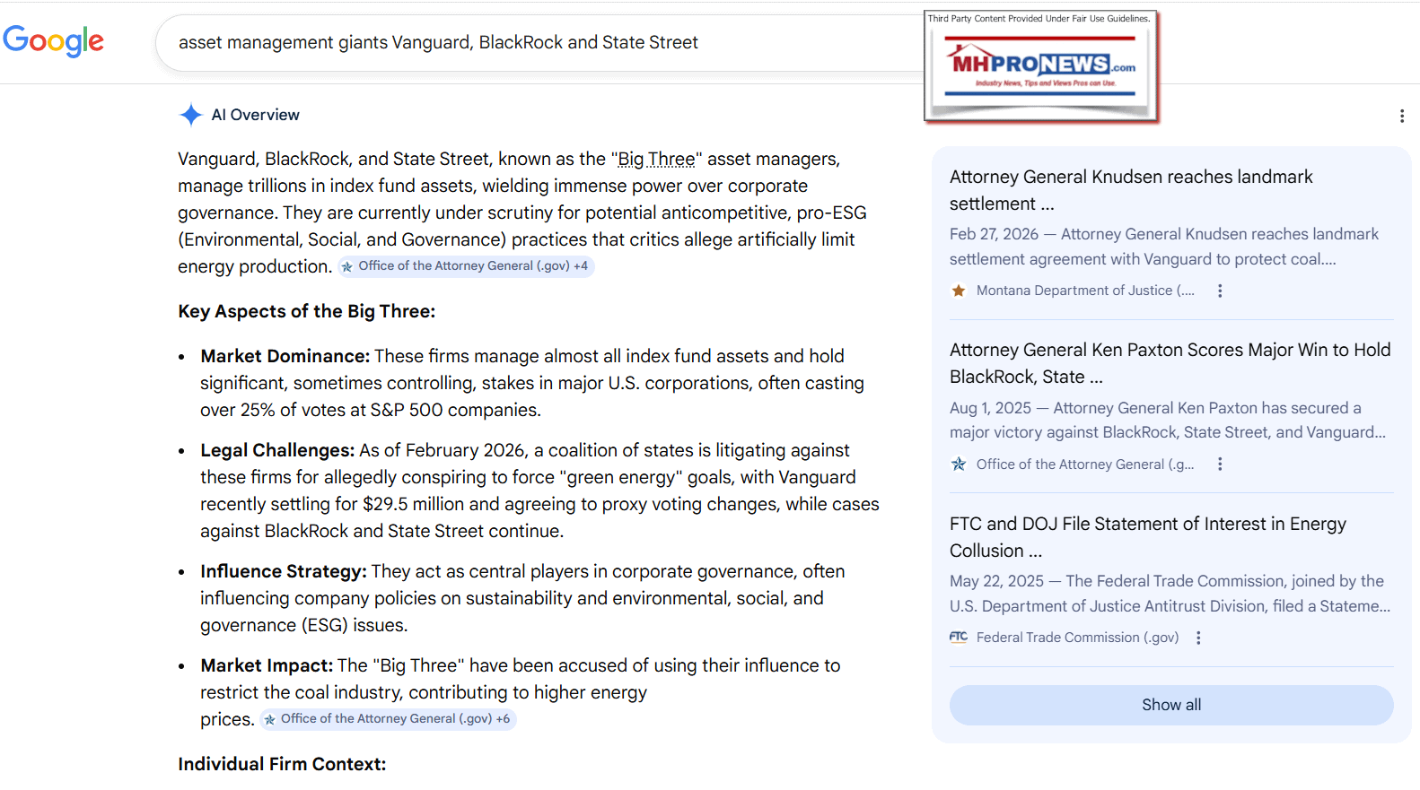This screenshot has height=790, width=1420.
Task: Click the underlined "Big Three" term
Action: (x=656, y=160)
